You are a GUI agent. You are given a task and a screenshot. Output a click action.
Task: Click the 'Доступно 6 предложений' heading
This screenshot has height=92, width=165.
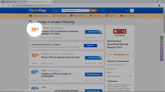(118, 61)
